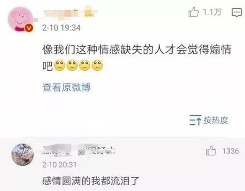
Task: Tap the 1336 like count
Action: coord(230,151)
